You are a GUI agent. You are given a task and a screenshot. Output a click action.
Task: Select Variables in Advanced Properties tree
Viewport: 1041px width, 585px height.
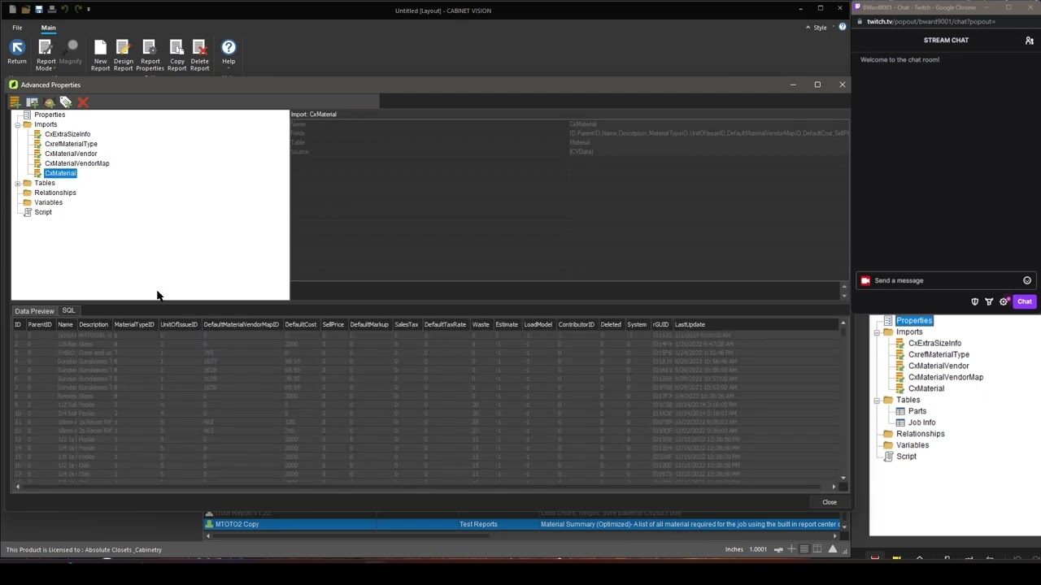tap(48, 202)
